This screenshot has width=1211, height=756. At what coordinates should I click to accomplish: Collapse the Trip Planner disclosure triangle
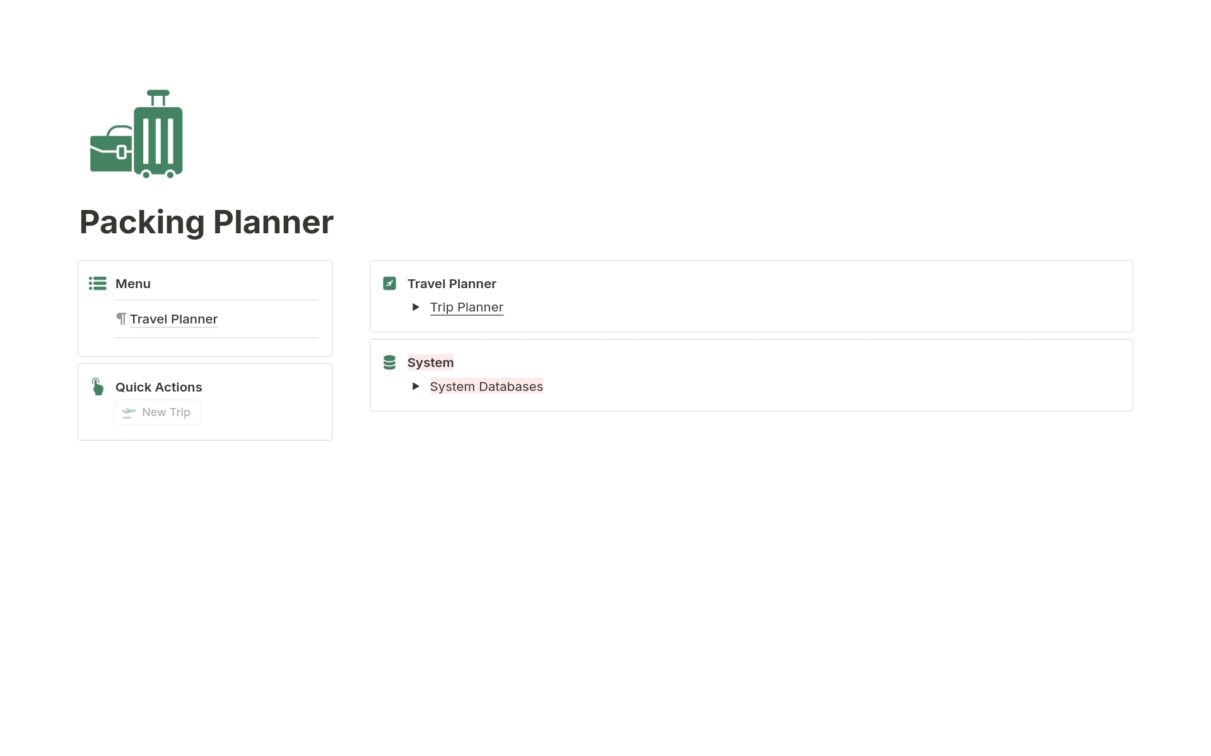point(416,307)
